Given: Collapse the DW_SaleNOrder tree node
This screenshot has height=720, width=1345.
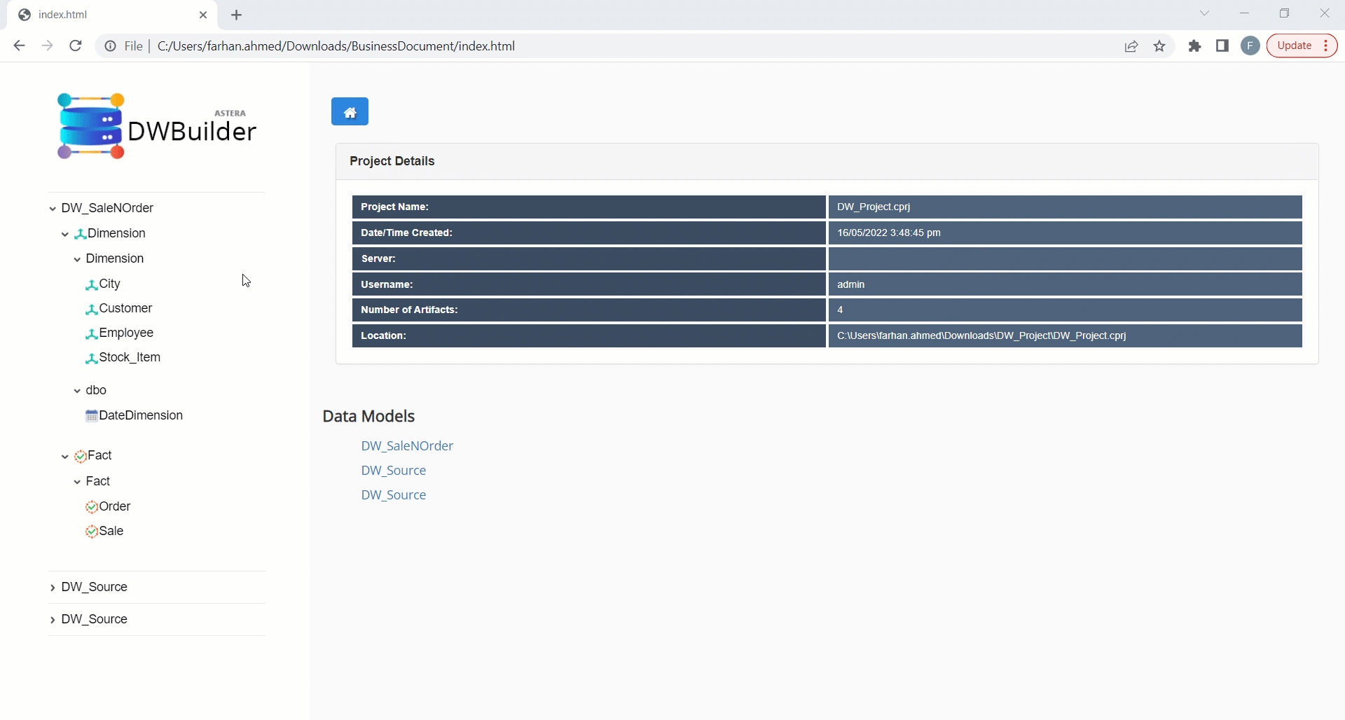Looking at the screenshot, I should 53,209.
